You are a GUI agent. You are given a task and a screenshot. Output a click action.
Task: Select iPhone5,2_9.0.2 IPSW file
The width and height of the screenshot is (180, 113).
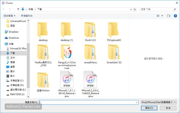click(x=90, y=84)
